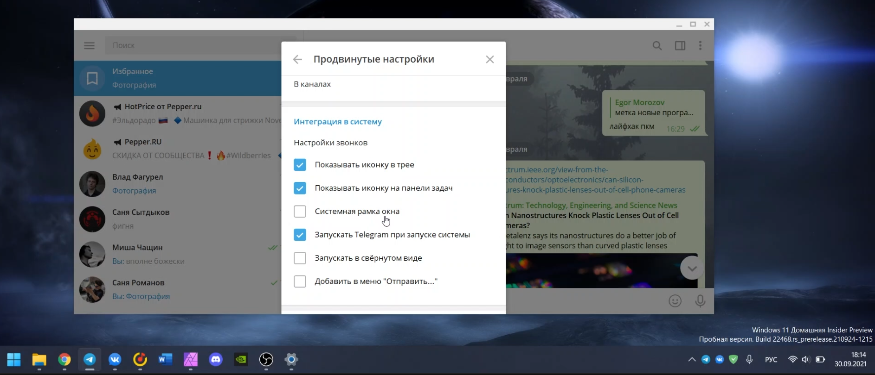
Task: Click the search field 'Поиск'
Action: (x=199, y=45)
